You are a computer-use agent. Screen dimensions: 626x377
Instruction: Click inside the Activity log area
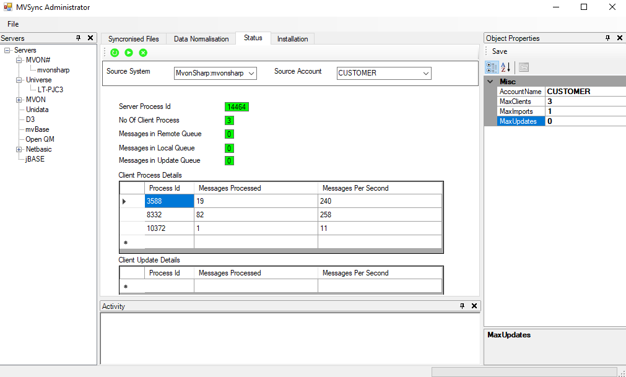click(x=290, y=338)
